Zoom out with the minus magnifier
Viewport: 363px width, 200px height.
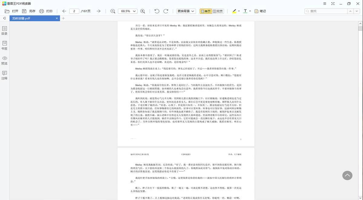[x=113, y=11]
